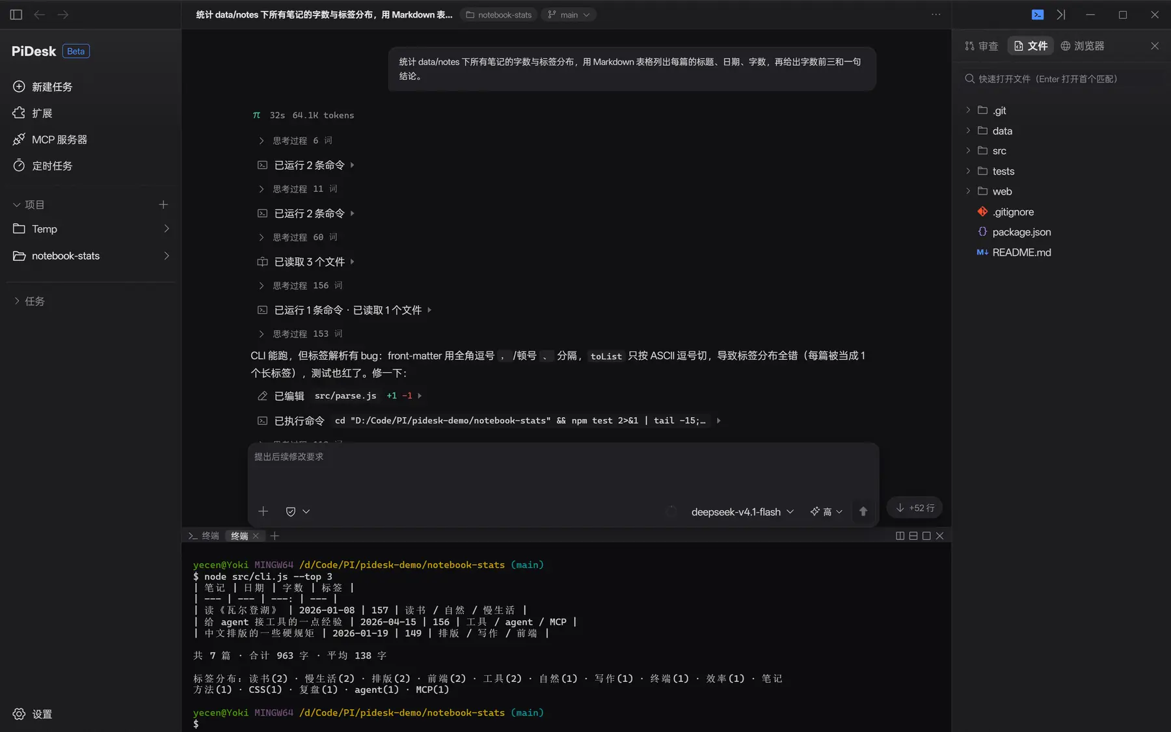This screenshot has height=732, width=1171.
Task: Open the main branch dropdown
Action: [569, 14]
